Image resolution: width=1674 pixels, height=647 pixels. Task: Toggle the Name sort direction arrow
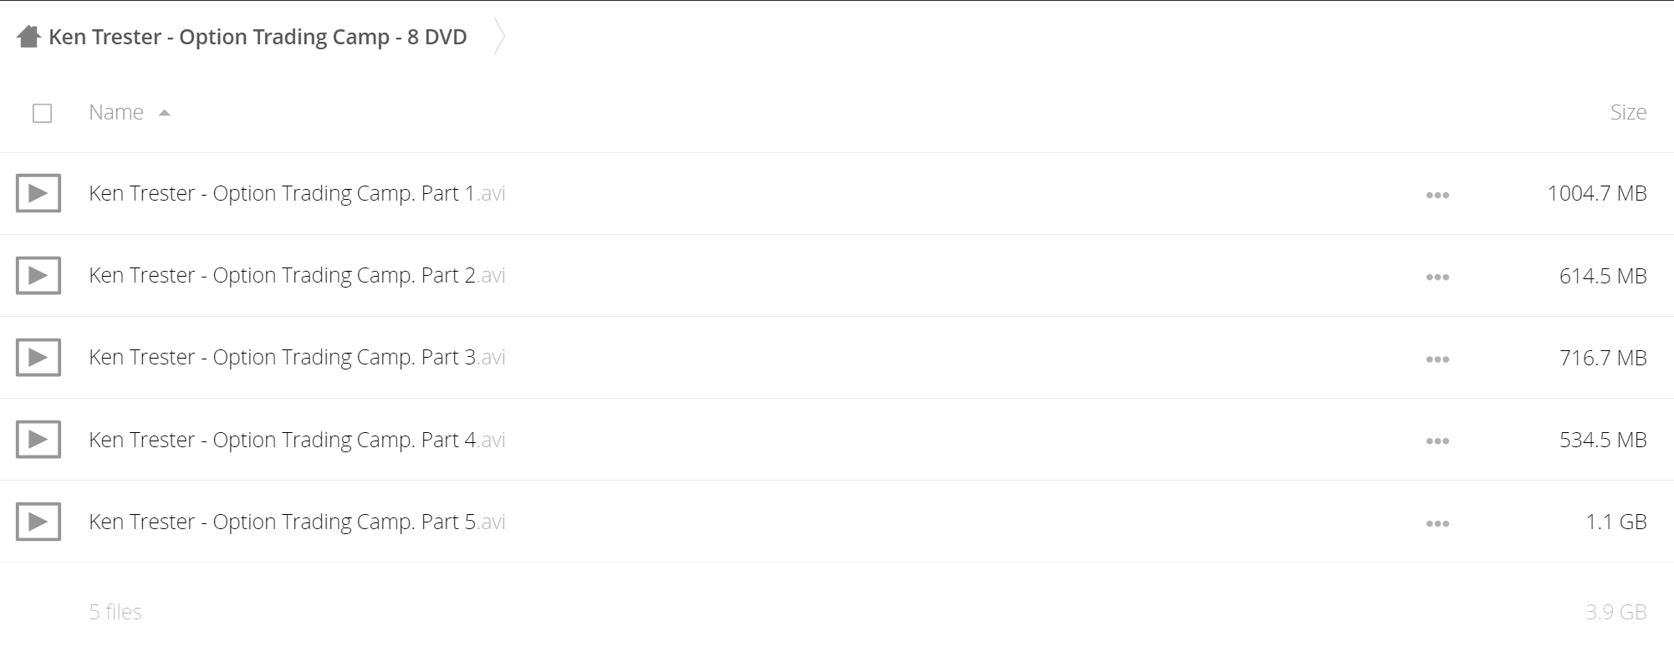click(165, 113)
